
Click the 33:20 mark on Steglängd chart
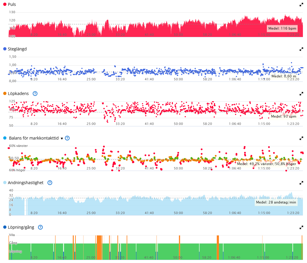coord(120,79)
